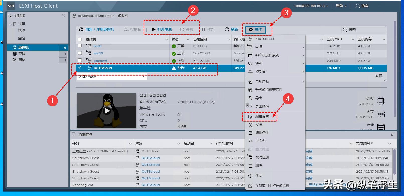Open the 电源 power submenu
Screen dimensions: 404x196
[275, 47]
